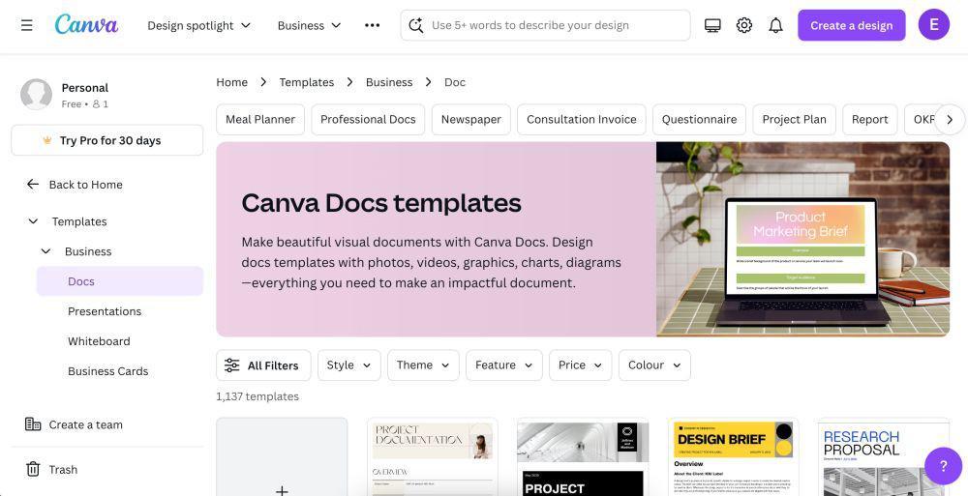Click the laptop banner image
Image resolution: width=968 pixels, height=496 pixels.
tap(802, 240)
